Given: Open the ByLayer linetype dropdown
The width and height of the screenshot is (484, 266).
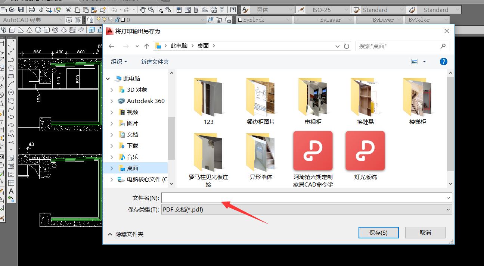Looking at the screenshot, I should tap(349, 19).
